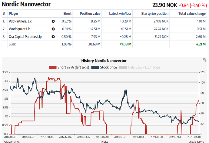Image resolution: width=209 pixels, height=143 pixels.
Task: Select the 2.60 M total value change
Action: 201,37
